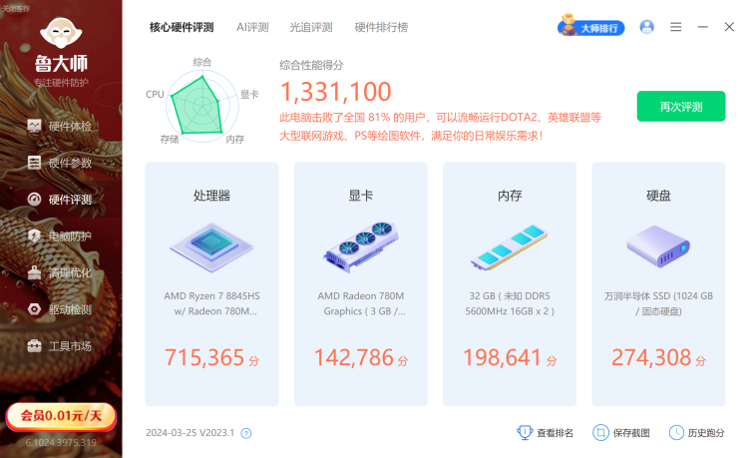Open 工具市场 toolbox sidebar item
The width and height of the screenshot is (748, 458).
pyautogui.click(x=60, y=346)
